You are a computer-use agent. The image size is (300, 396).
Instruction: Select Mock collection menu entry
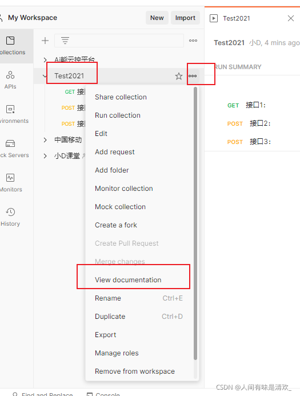pyautogui.click(x=120, y=207)
